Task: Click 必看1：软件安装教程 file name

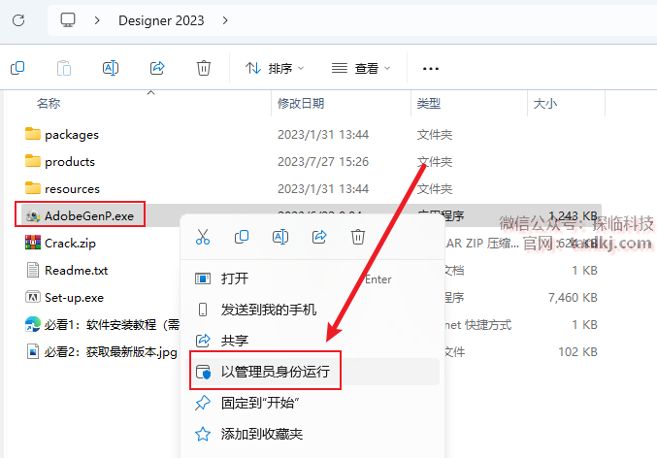Action: tap(112, 325)
